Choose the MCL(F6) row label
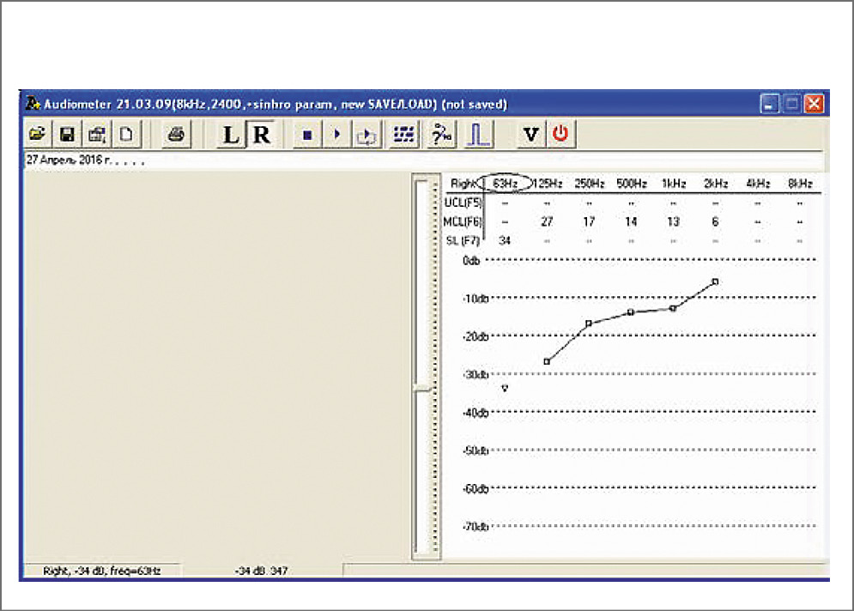Viewport: 854px width, 611px height. pos(463,222)
